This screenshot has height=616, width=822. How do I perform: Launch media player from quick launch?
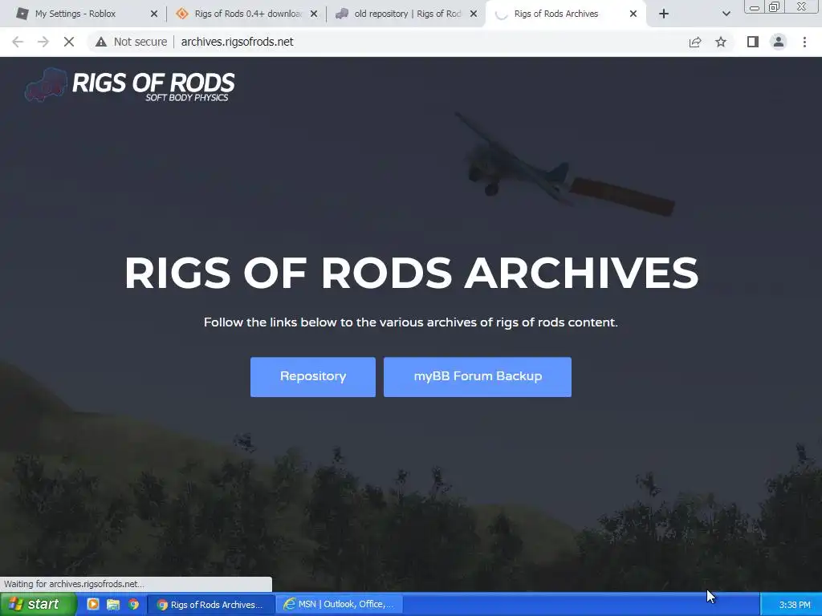pos(93,604)
